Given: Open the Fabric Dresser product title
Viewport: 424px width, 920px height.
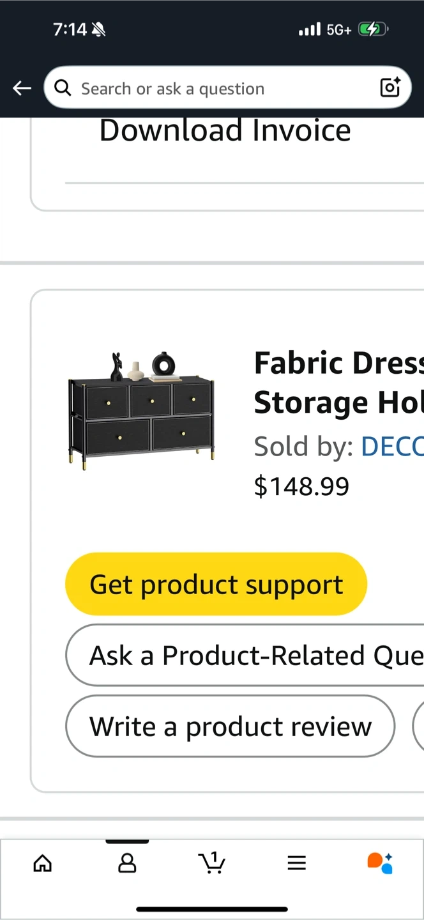Looking at the screenshot, I should coord(338,383).
